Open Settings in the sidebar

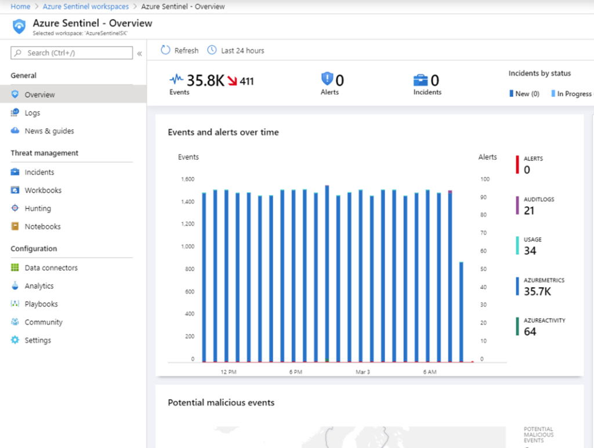click(x=73, y=340)
